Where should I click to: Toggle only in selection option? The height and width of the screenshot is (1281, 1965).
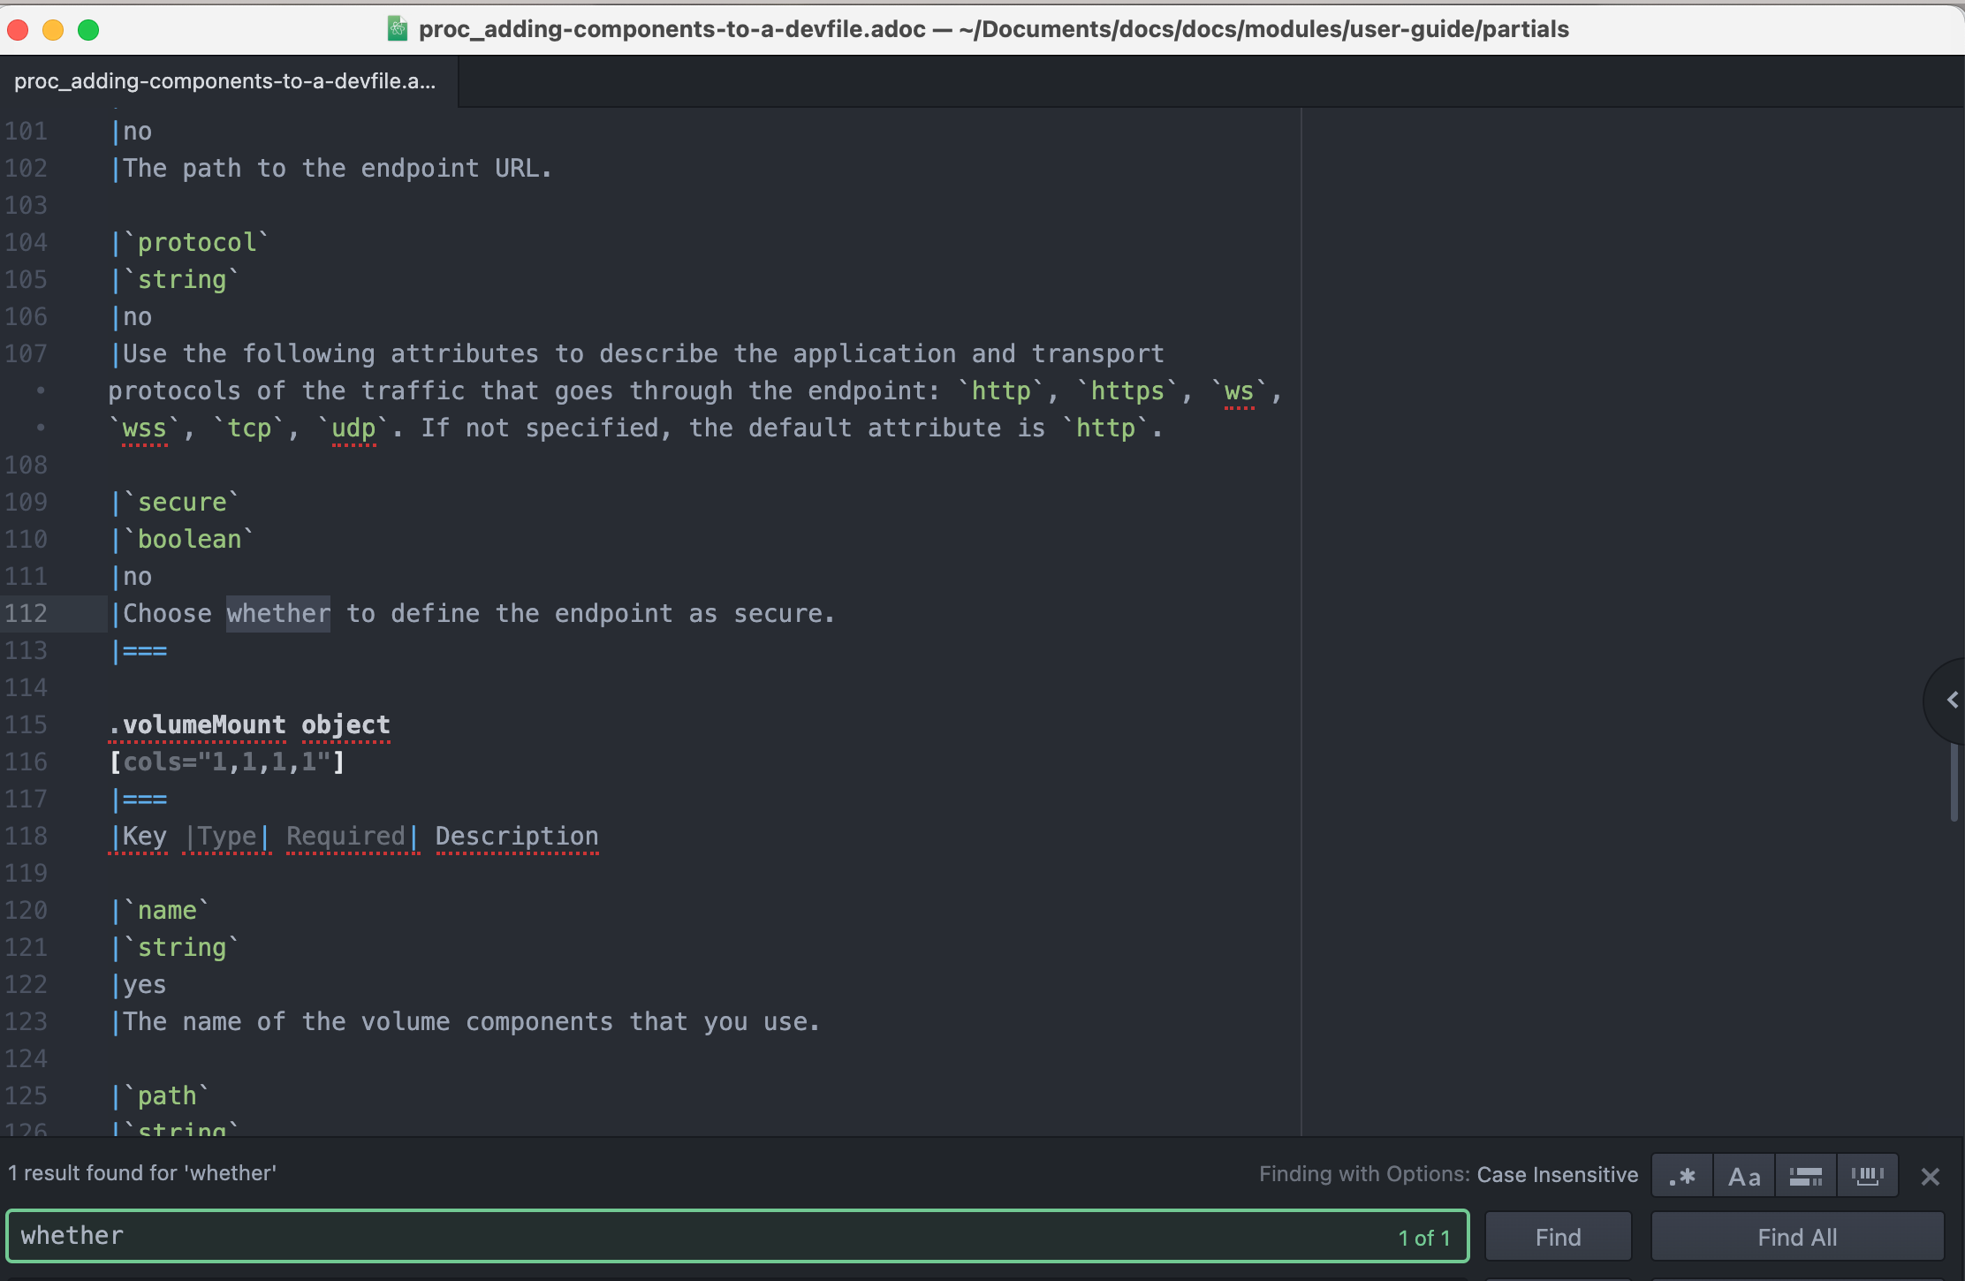point(1806,1176)
